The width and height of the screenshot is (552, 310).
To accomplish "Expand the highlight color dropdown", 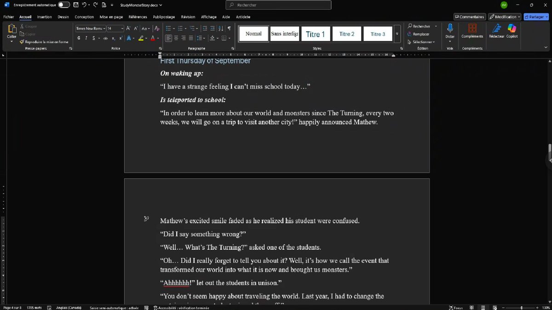I will 145,38.
